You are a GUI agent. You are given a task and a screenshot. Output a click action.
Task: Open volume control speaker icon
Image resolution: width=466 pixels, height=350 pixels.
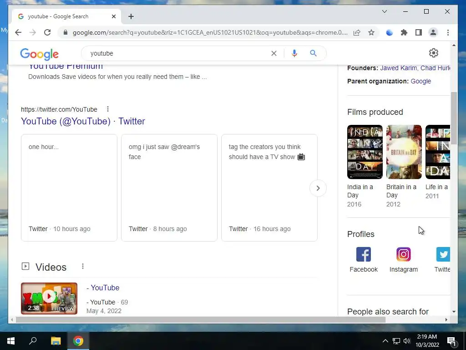point(407,341)
